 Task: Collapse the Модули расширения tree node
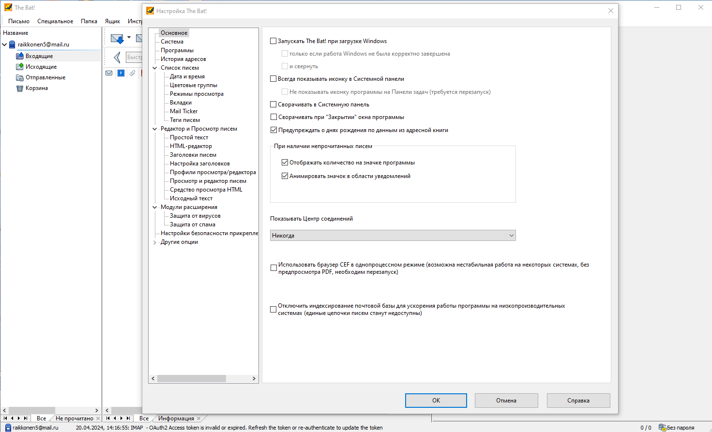click(x=155, y=208)
